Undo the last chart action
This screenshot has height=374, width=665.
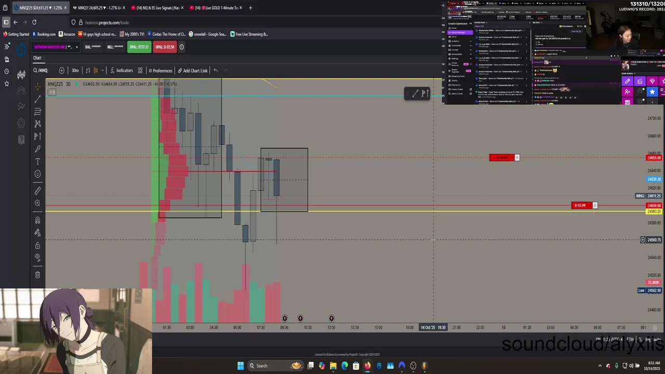[x=216, y=71]
